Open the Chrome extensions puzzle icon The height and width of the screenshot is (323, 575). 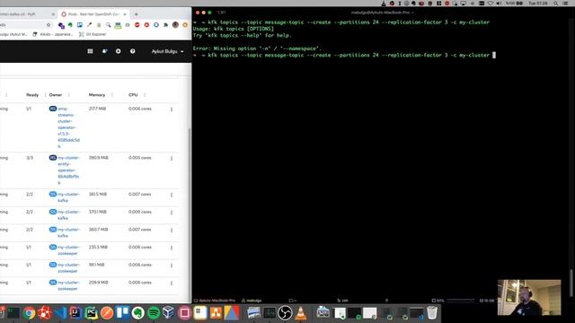coord(165,25)
